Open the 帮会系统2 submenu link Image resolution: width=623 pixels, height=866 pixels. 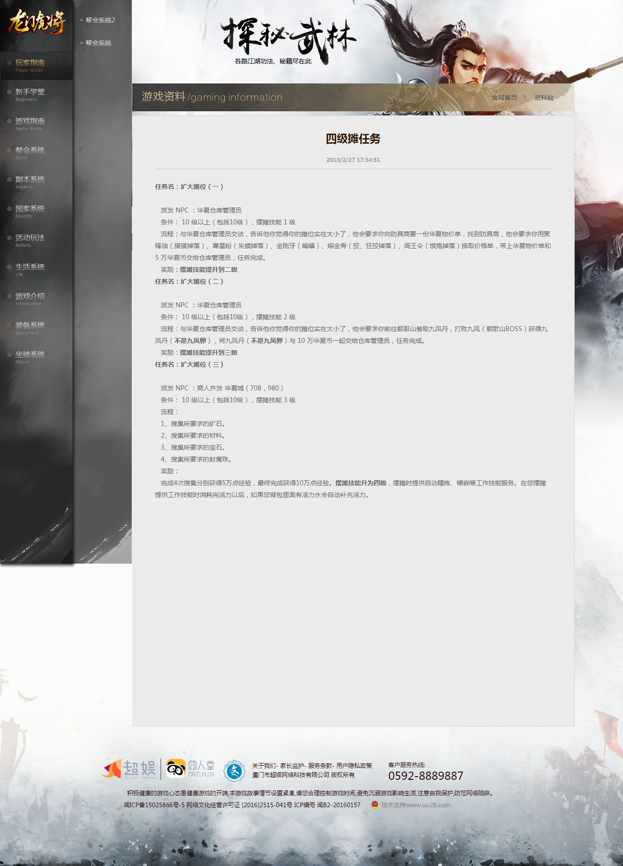coord(100,20)
